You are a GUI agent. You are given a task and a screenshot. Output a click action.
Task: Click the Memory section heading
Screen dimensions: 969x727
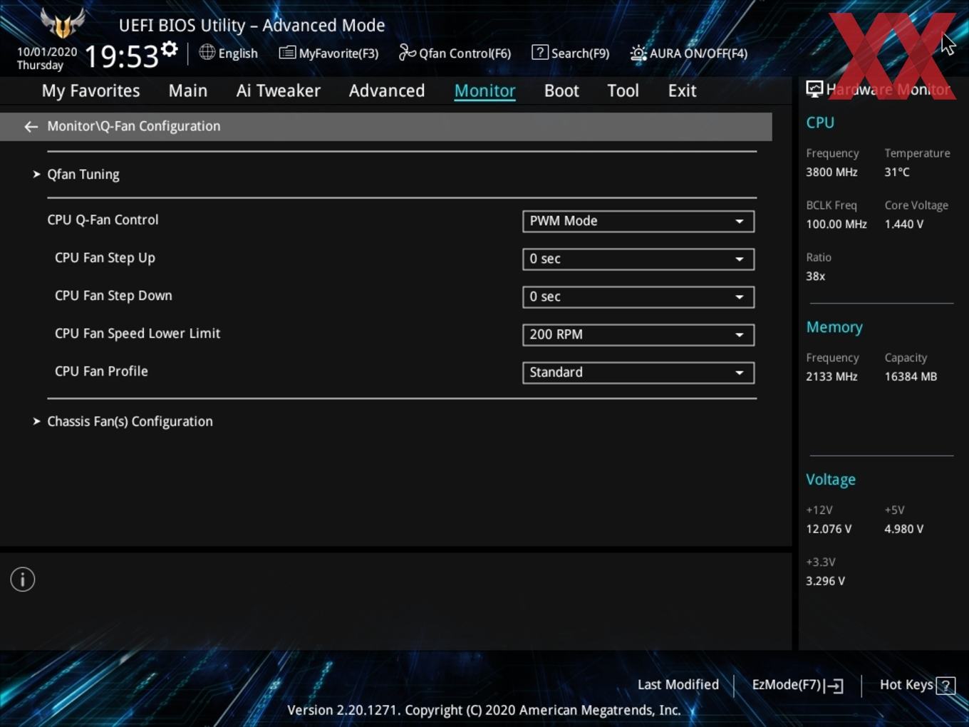(834, 327)
